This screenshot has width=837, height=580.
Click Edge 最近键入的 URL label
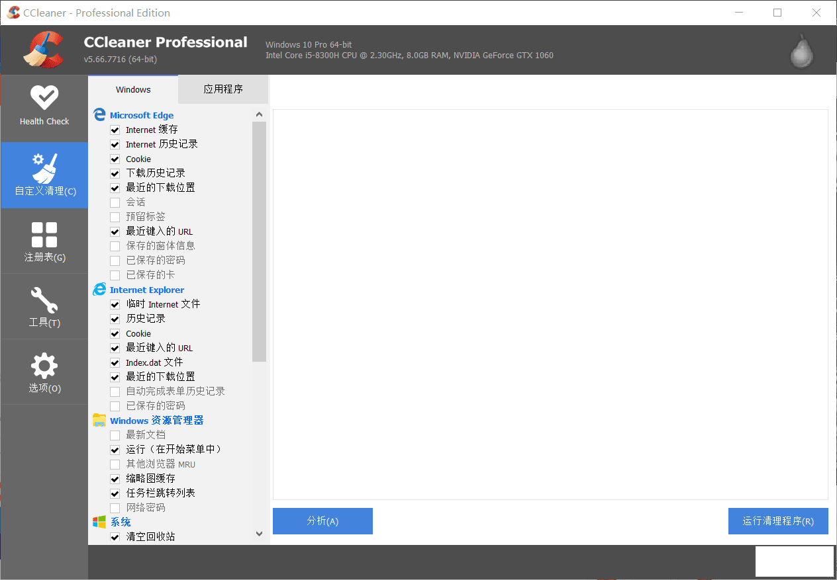(160, 231)
